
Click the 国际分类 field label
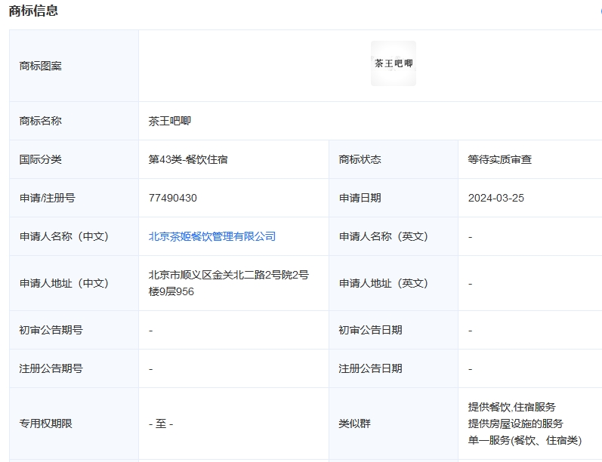pos(41,159)
